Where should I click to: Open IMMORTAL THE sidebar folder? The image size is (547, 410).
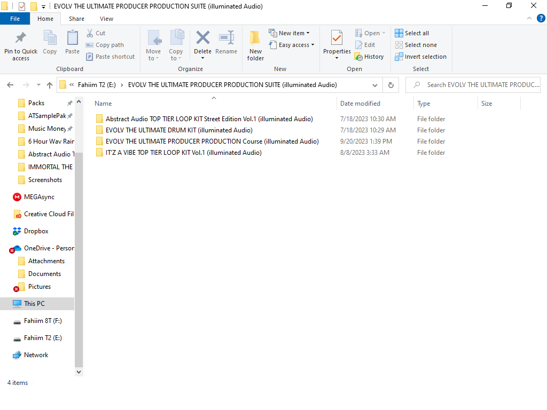click(x=50, y=167)
